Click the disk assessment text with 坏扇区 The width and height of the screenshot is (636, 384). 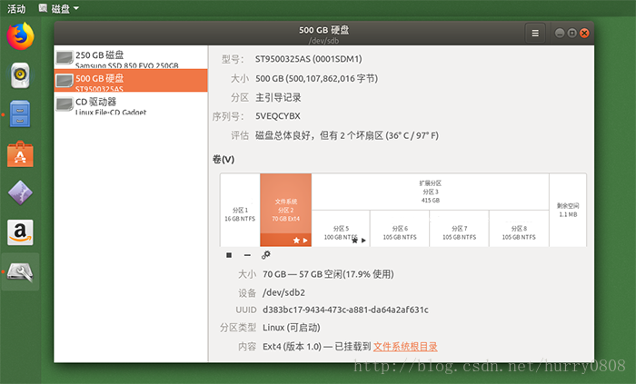(x=347, y=135)
